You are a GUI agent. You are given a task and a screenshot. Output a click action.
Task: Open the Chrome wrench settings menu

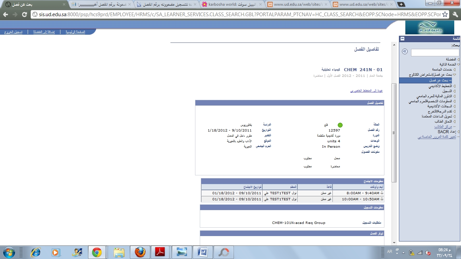tap(455, 15)
